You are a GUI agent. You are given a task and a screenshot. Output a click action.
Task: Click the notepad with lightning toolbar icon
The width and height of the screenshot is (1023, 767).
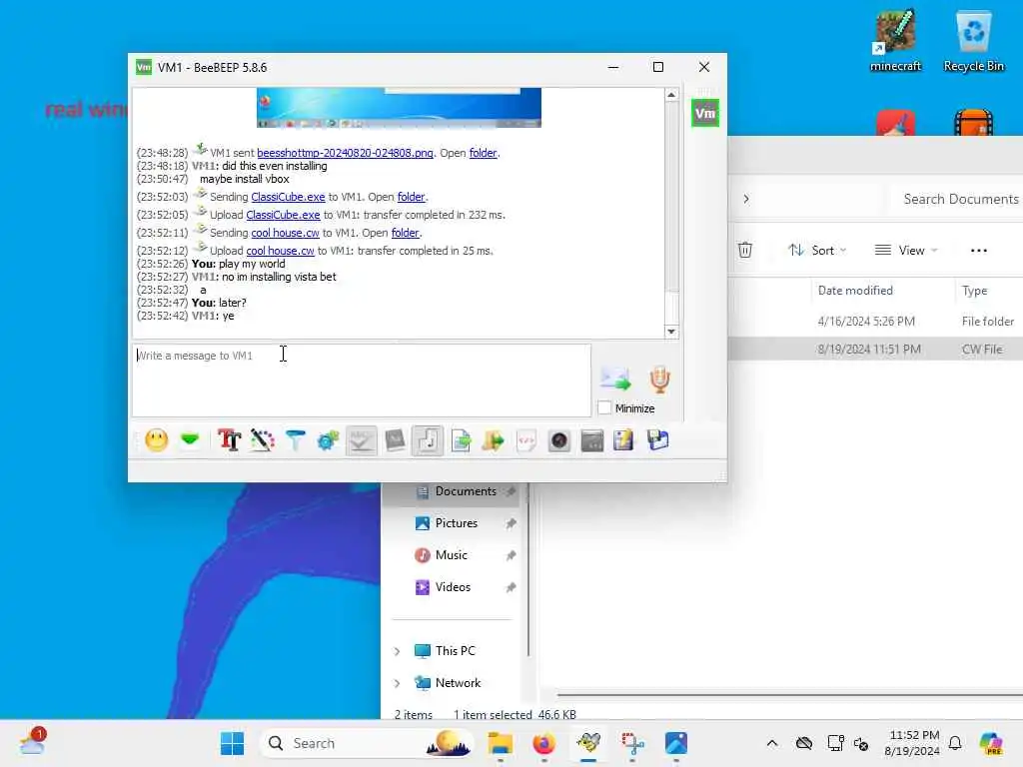(x=623, y=440)
